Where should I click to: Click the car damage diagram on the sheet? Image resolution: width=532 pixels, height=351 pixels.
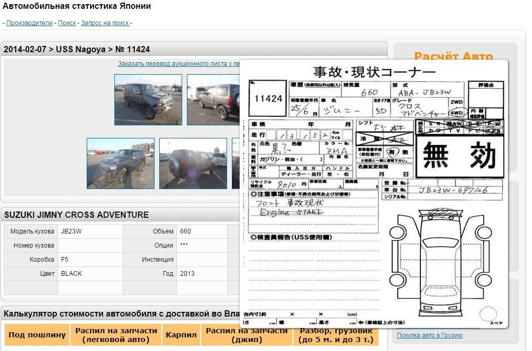pos(441,264)
